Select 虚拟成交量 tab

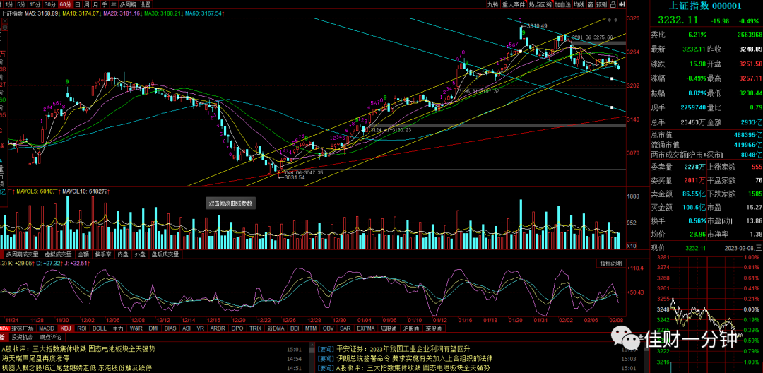(x=58, y=254)
